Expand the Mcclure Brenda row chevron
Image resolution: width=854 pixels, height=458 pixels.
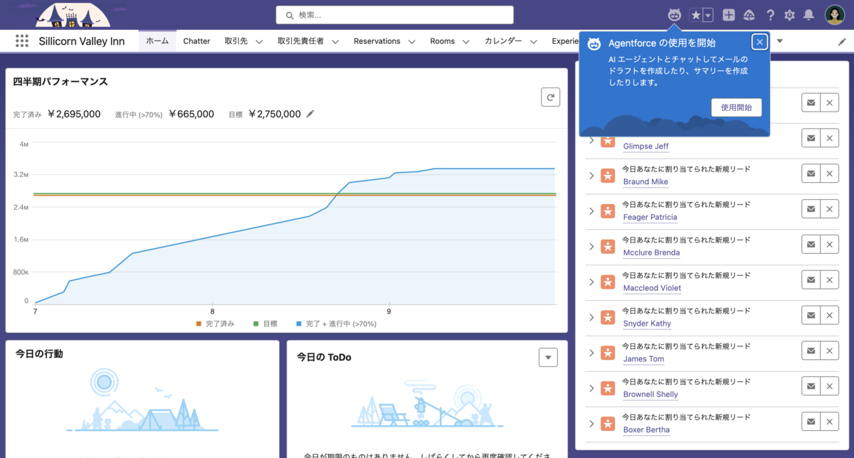tap(591, 246)
